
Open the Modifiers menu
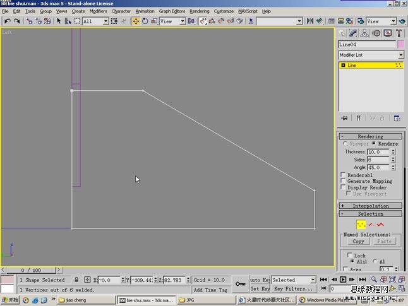click(98, 11)
